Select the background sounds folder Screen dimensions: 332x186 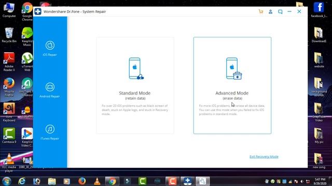tap(319, 87)
